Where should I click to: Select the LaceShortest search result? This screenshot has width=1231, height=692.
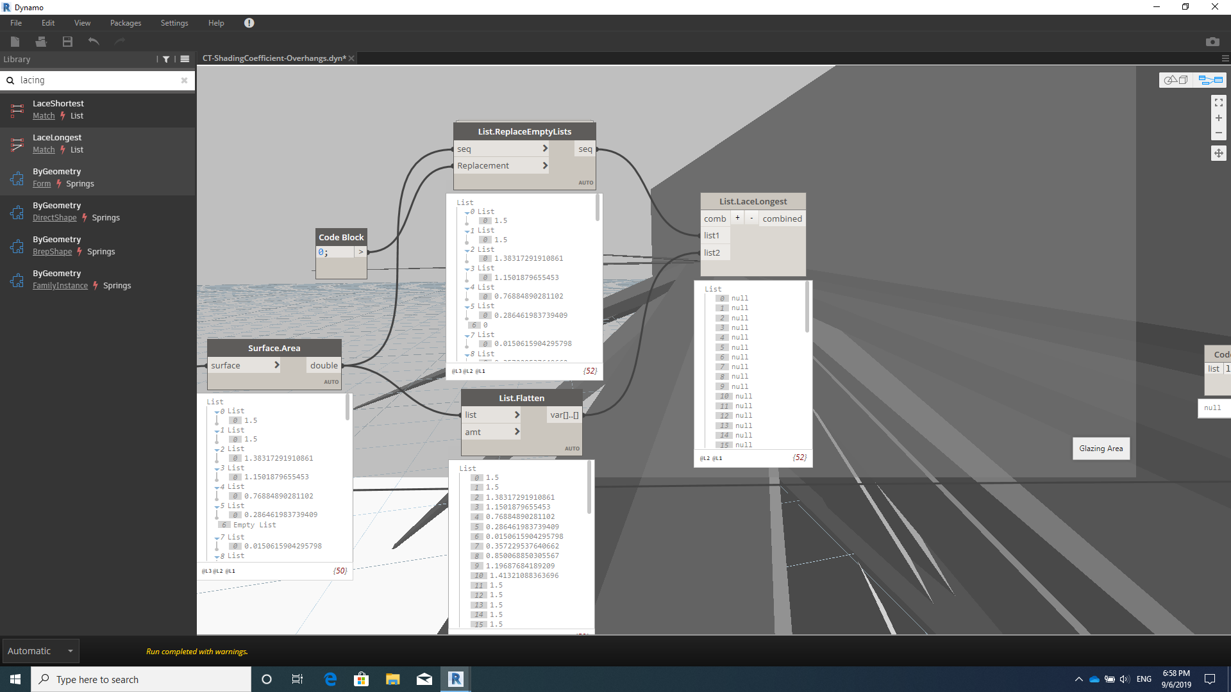pyautogui.click(x=97, y=110)
